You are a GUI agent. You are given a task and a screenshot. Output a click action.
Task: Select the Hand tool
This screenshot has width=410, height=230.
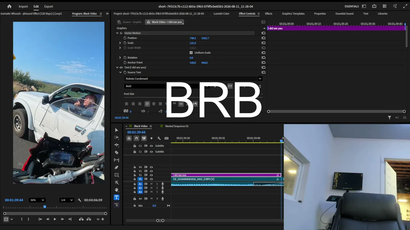(x=117, y=190)
